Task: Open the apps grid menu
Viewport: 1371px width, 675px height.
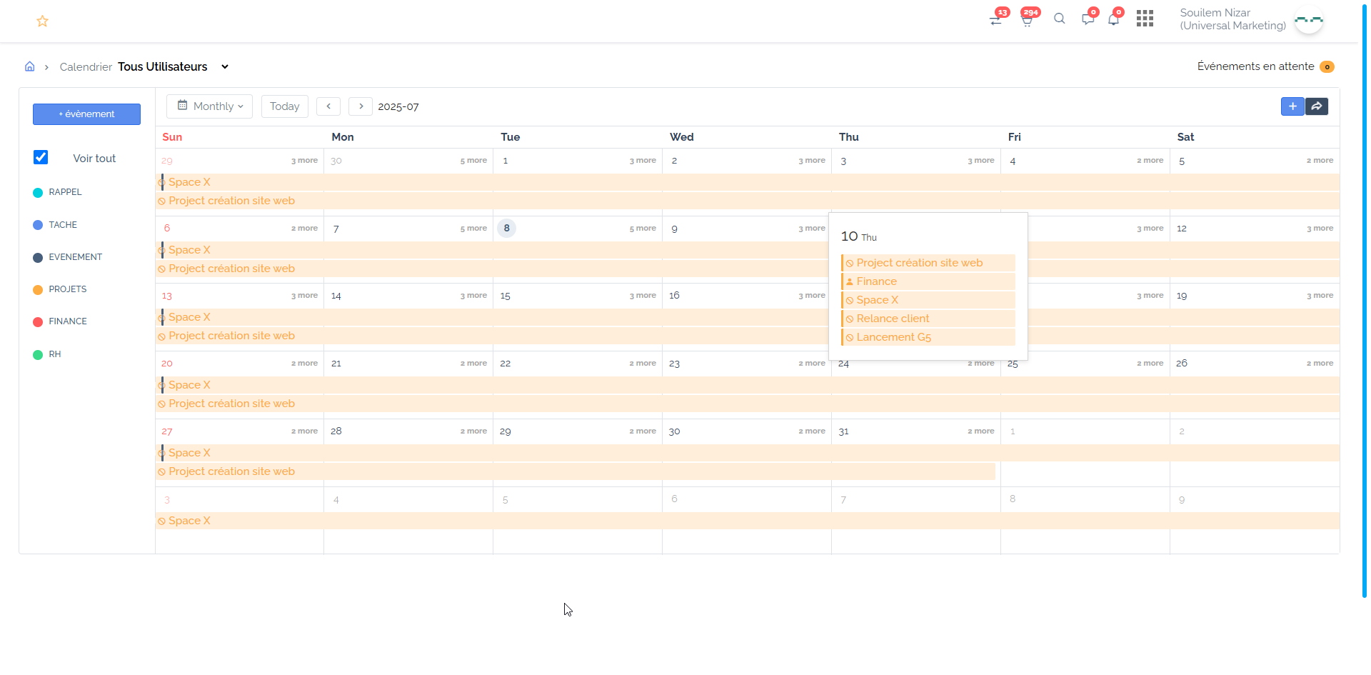Action: (1145, 19)
